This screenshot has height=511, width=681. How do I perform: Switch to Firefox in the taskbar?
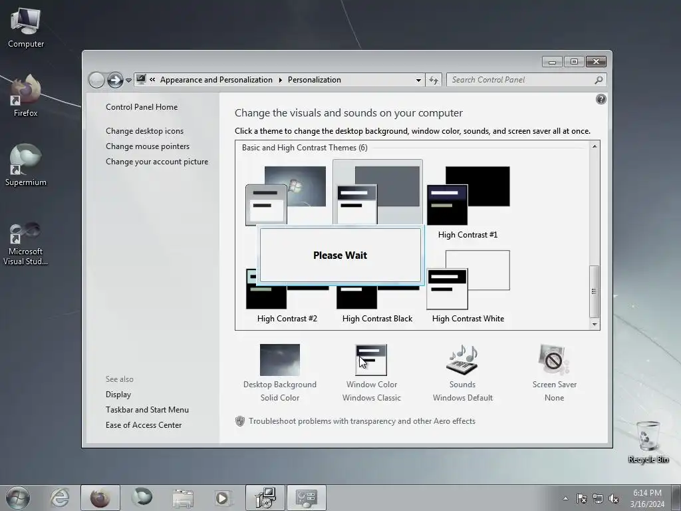pyautogui.click(x=100, y=498)
